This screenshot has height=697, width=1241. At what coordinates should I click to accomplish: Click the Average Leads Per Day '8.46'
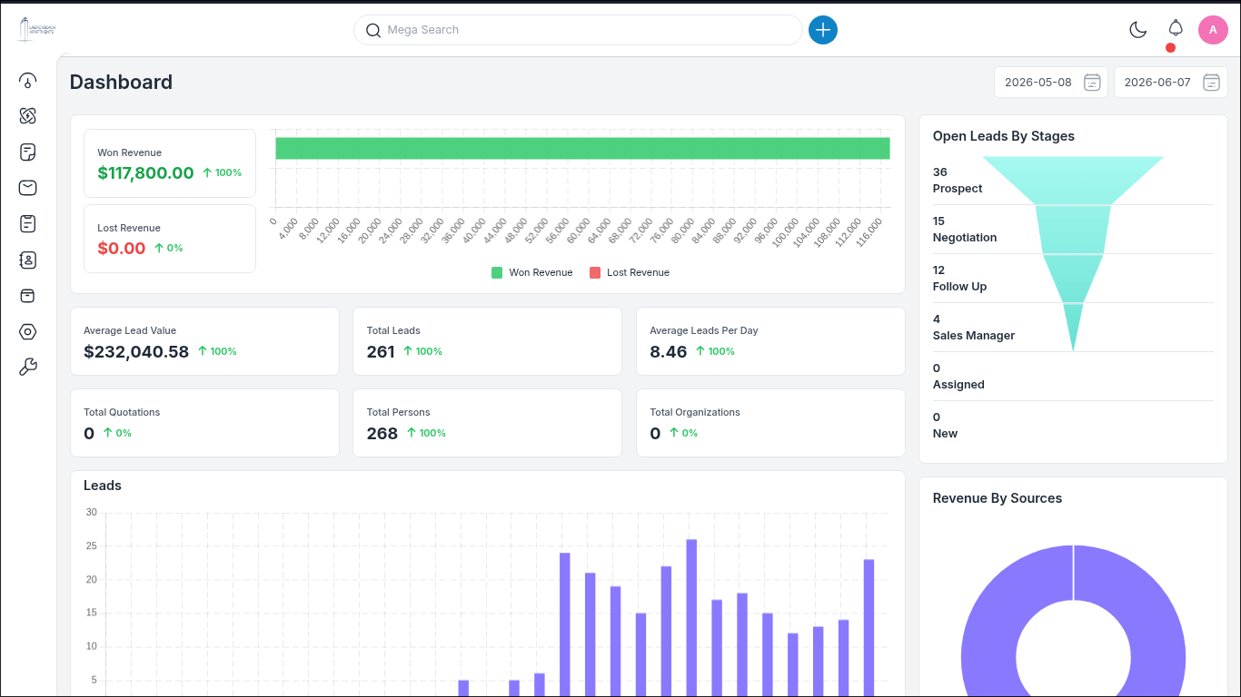(x=669, y=351)
